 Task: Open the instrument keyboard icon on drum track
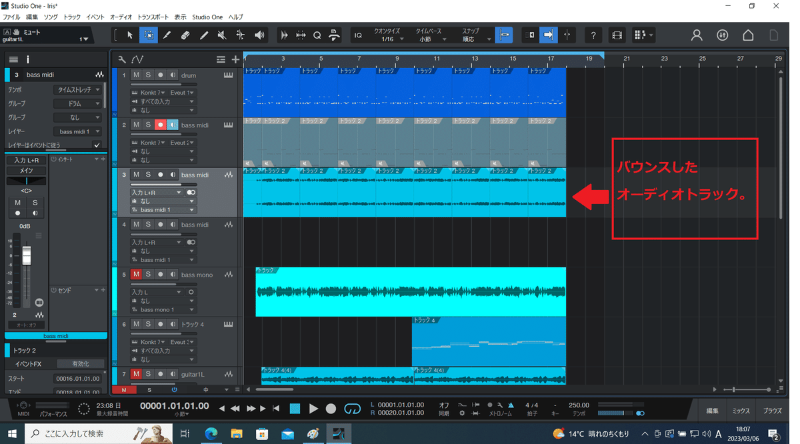coord(229,75)
